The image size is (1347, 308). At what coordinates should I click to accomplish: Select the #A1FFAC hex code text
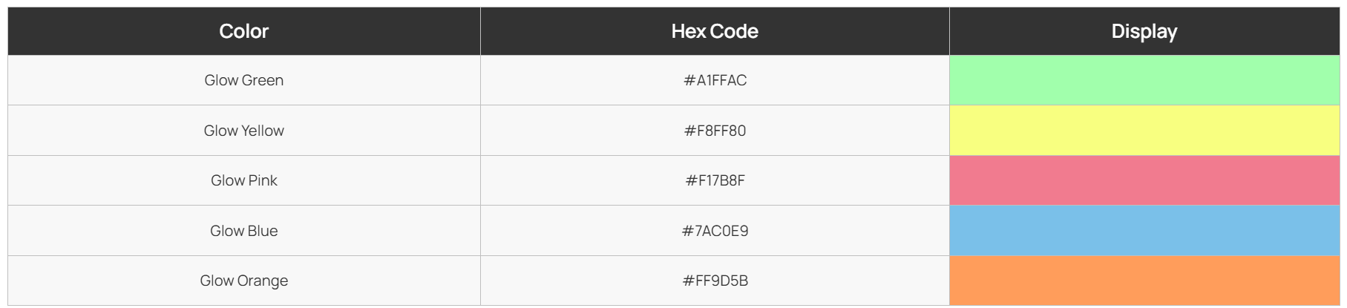715,80
